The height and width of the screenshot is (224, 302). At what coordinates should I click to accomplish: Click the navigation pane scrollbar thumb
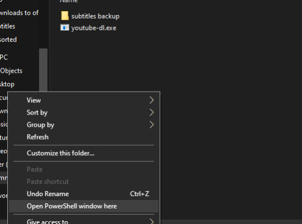[x=43, y=70]
